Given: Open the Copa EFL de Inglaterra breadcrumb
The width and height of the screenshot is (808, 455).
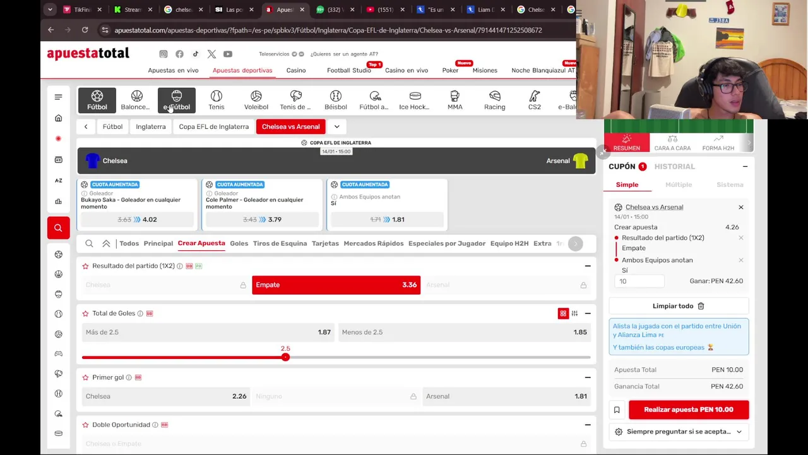Looking at the screenshot, I should pyautogui.click(x=214, y=126).
